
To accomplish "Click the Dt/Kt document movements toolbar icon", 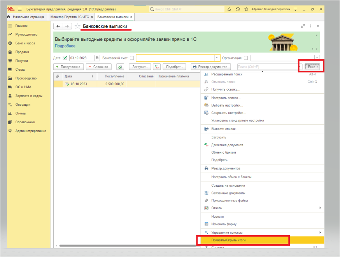I will click(x=157, y=67).
